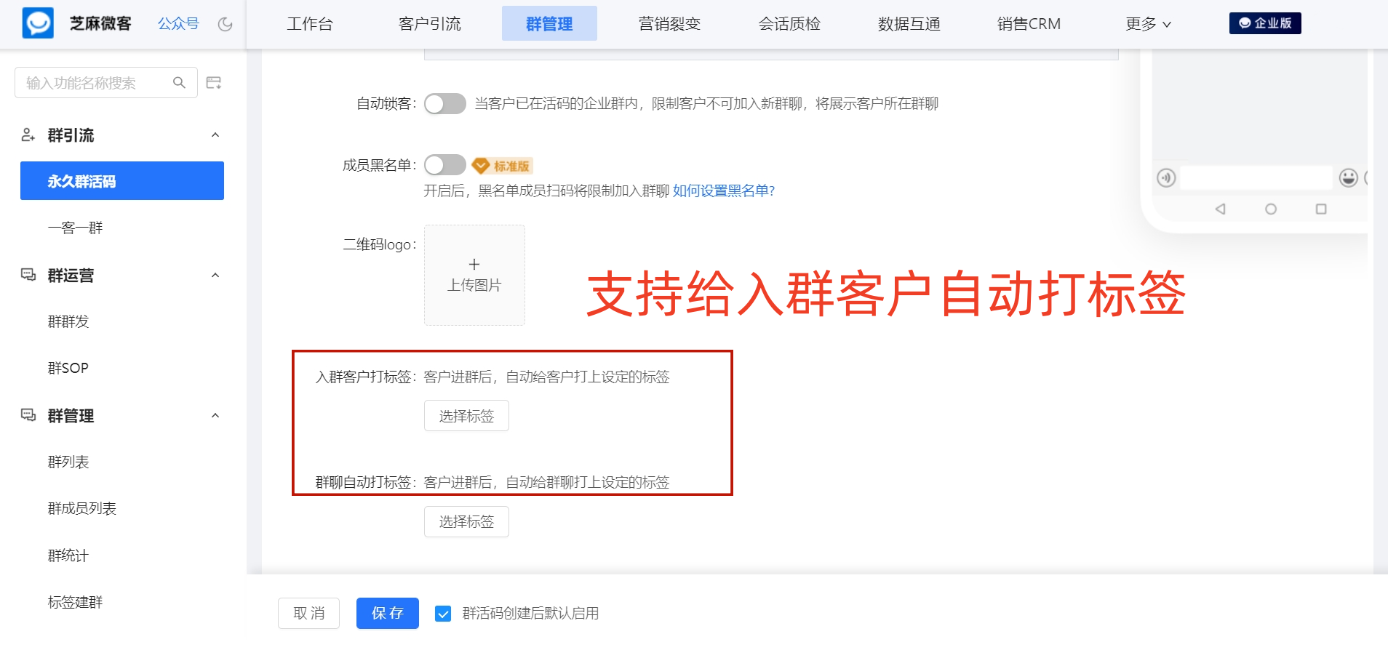Open the 客户引流 tab
The height and width of the screenshot is (650, 1388).
430,24
